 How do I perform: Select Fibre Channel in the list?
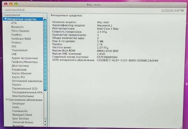20,31
